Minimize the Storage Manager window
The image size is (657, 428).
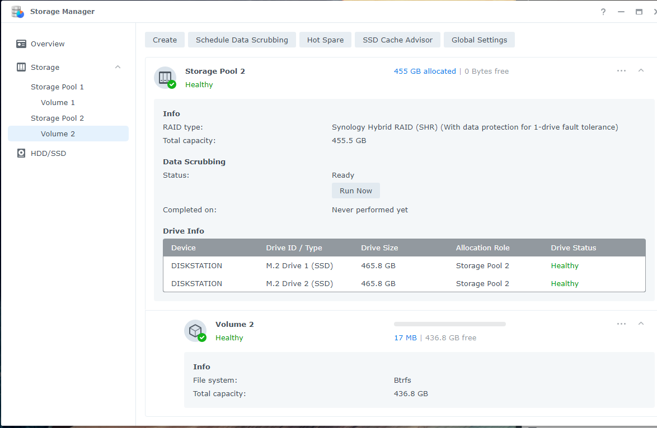(x=621, y=12)
